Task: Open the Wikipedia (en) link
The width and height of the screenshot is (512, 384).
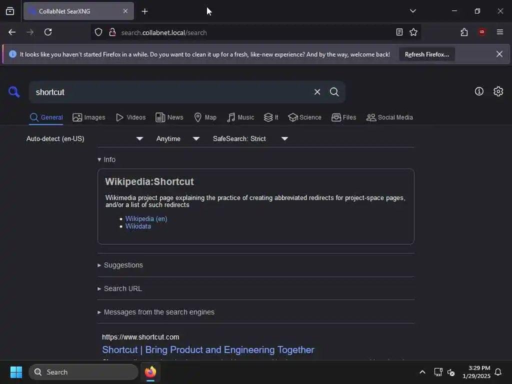Action: [x=146, y=219]
